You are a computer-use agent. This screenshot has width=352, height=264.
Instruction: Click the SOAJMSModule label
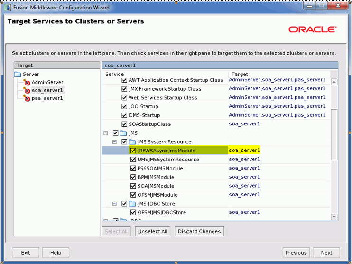point(156,186)
